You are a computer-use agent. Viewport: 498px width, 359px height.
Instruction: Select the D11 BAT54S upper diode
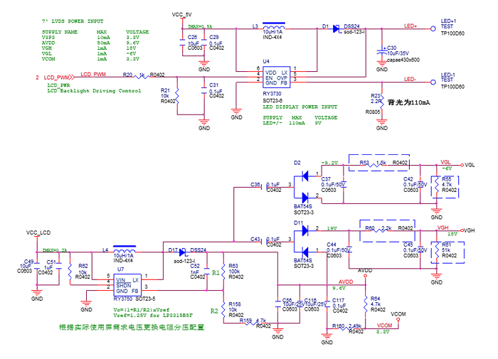tap(304, 235)
